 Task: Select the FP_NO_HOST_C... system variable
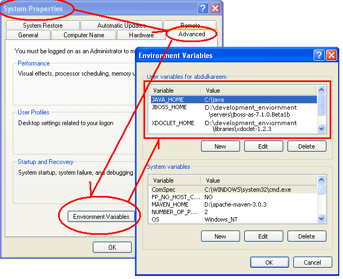pos(176,197)
